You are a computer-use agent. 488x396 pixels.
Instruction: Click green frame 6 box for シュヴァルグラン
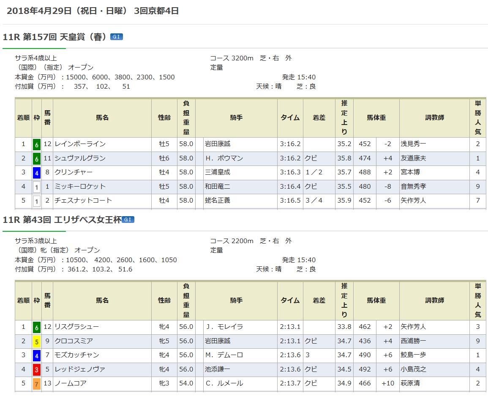37,158
